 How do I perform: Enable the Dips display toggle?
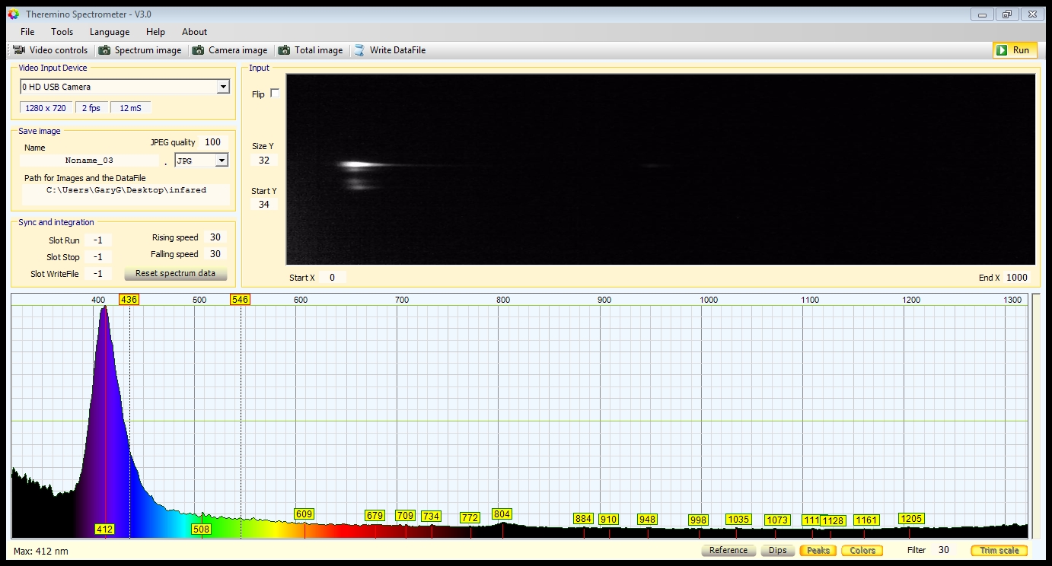[777, 550]
